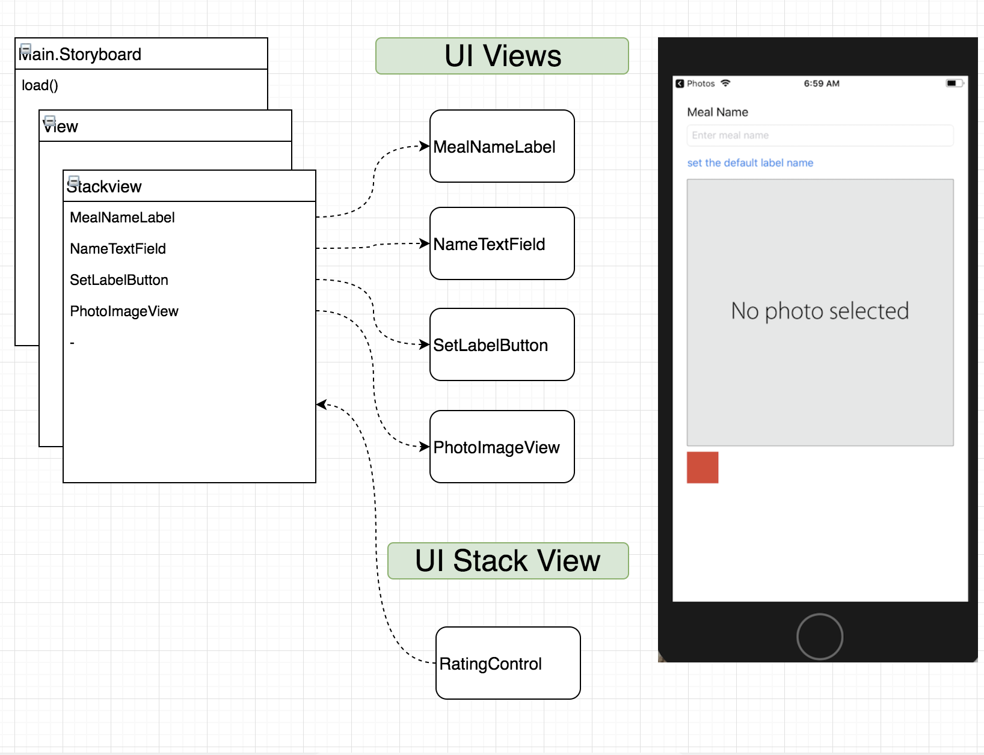
Task: Focus the Enter meal name text field
Action: tap(820, 135)
